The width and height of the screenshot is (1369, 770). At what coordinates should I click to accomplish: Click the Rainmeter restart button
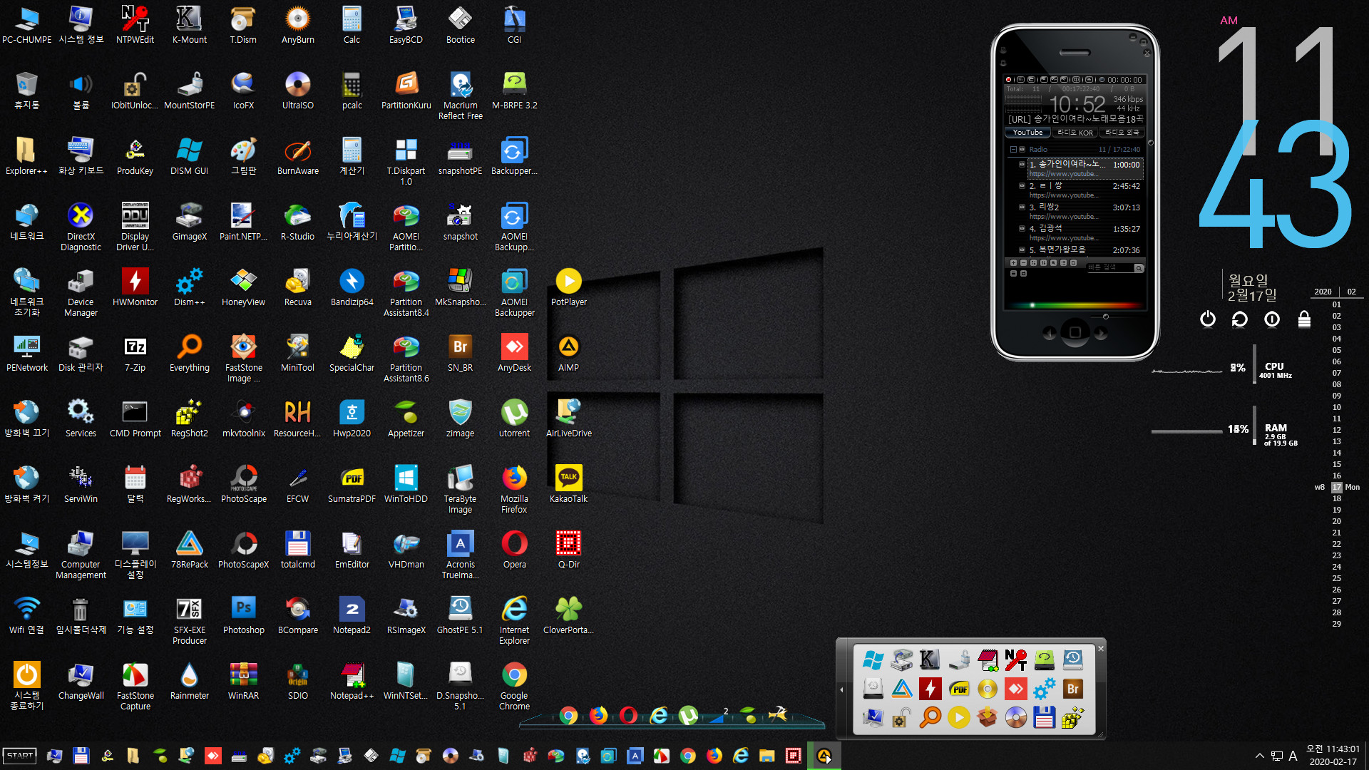pos(1239,319)
